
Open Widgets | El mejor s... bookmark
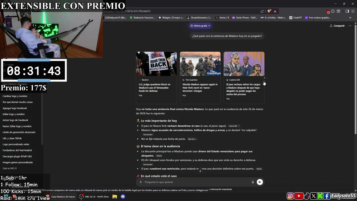point(171,18)
